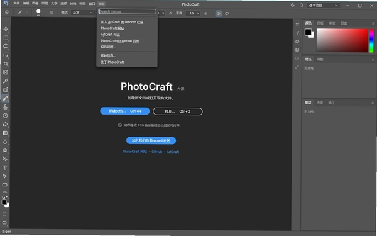Toggle the butterfly symmetry painting option

coord(227,13)
